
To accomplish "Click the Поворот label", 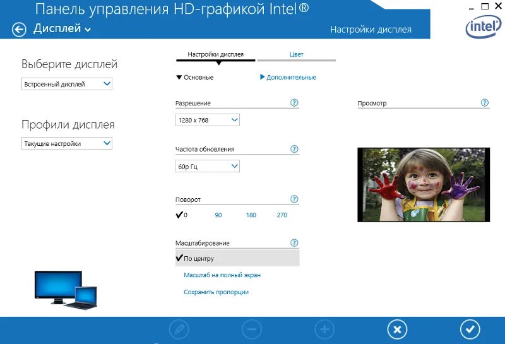I will point(187,199).
